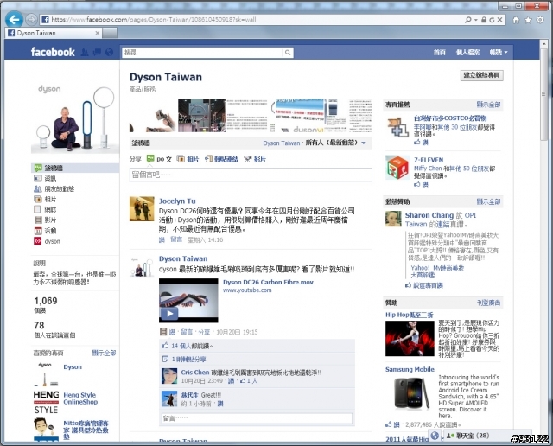This screenshot has width=553, height=446.
Task: Open Heng Style OnlineShop page link
Action: (x=80, y=398)
